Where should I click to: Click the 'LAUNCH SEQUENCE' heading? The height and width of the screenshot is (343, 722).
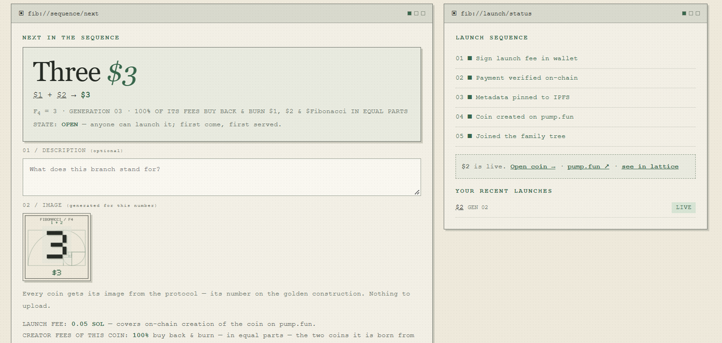[x=492, y=37]
